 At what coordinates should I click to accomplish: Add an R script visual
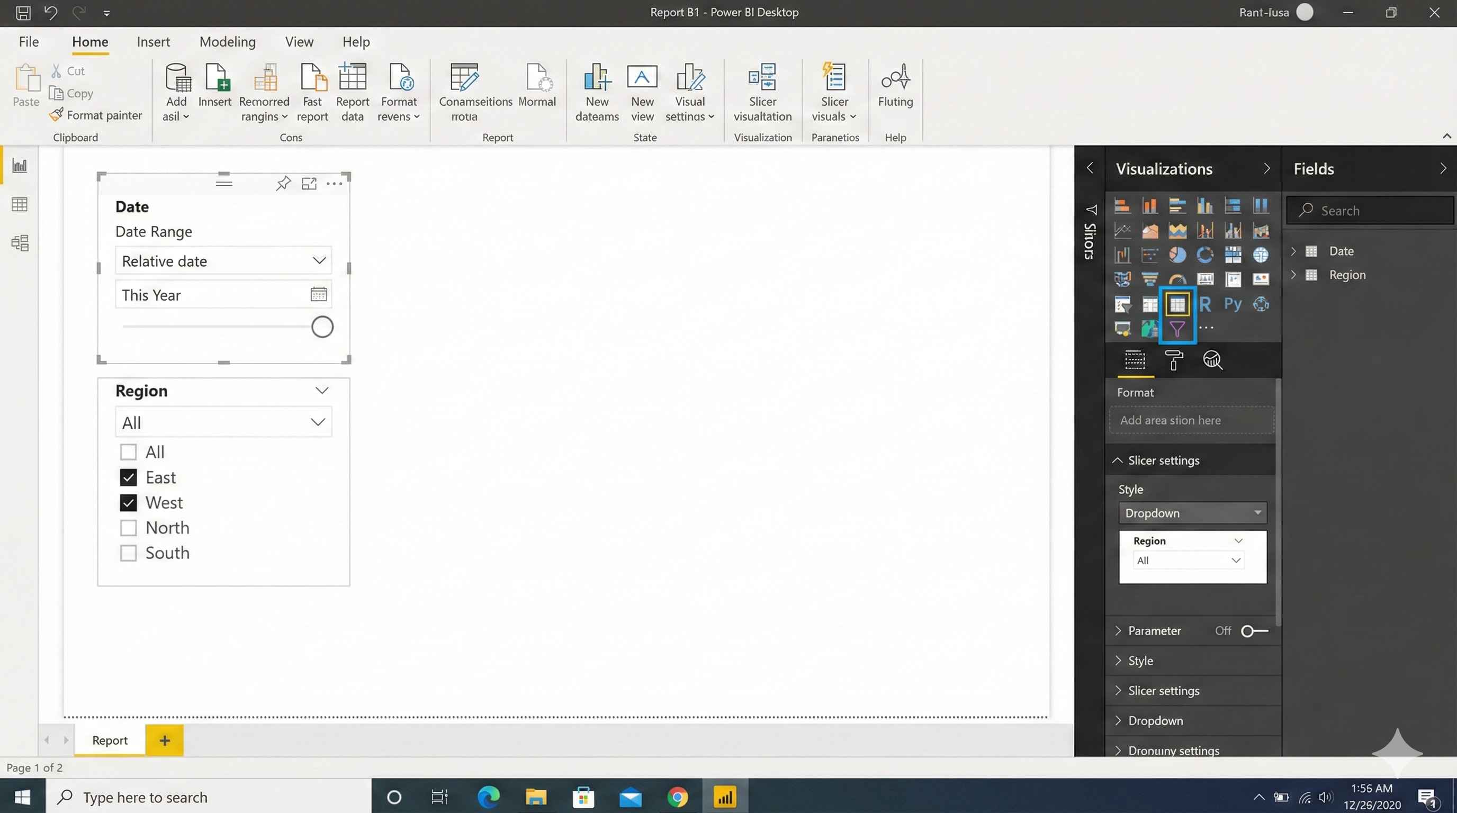point(1206,304)
